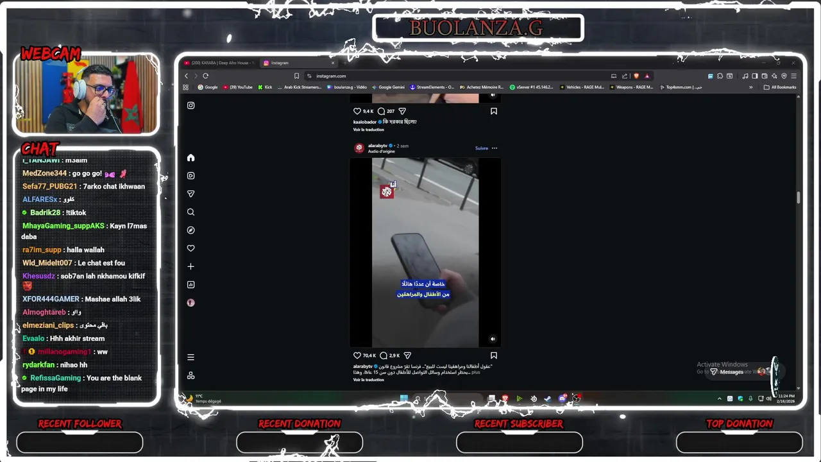Bookmark this page using the address bar icon
The width and height of the screenshot is (821, 462).
pos(296,76)
